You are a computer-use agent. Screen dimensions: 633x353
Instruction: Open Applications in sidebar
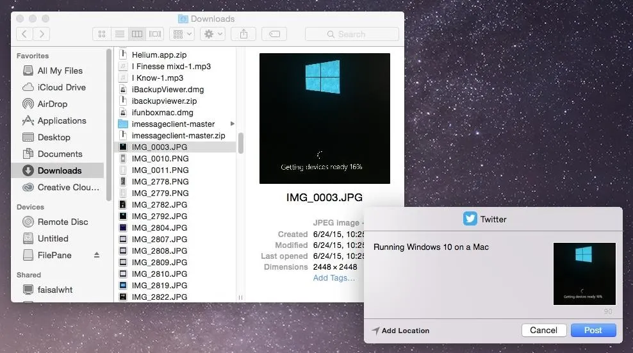(58, 120)
